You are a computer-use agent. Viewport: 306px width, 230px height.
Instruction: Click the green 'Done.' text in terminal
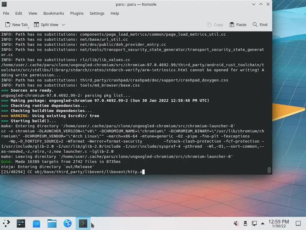point(7,161)
